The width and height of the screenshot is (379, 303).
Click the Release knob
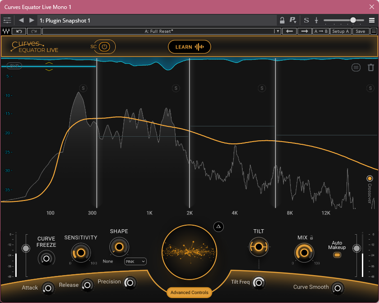click(x=87, y=285)
